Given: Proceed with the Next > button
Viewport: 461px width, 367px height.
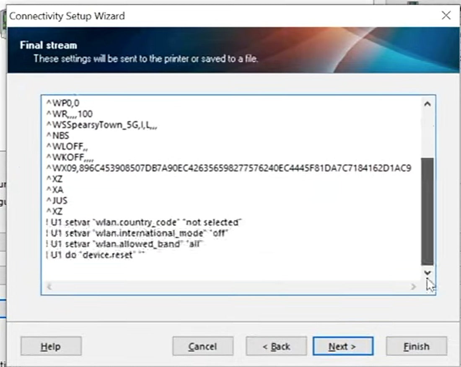Looking at the screenshot, I should point(343,346).
